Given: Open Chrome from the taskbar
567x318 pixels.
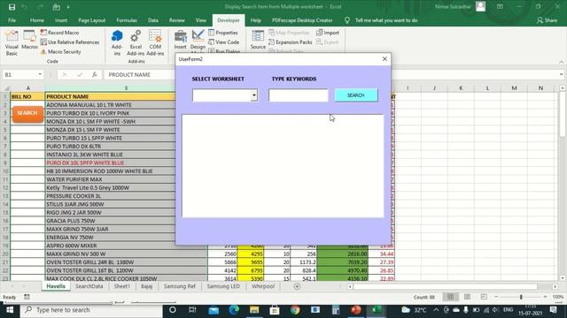Looking at the screenshot, I should pos(295,310).
